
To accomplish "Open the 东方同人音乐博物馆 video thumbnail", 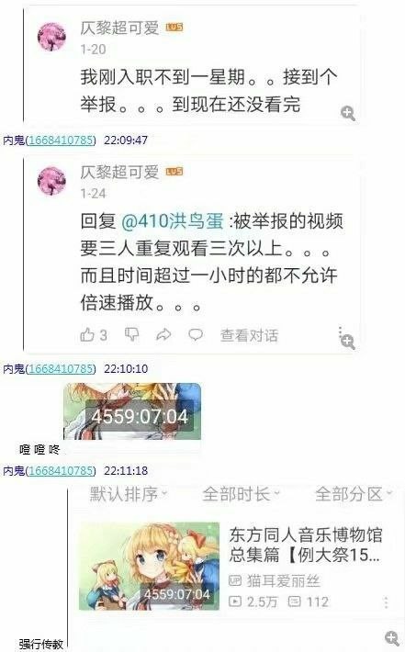I will click(x=150, y=567).
